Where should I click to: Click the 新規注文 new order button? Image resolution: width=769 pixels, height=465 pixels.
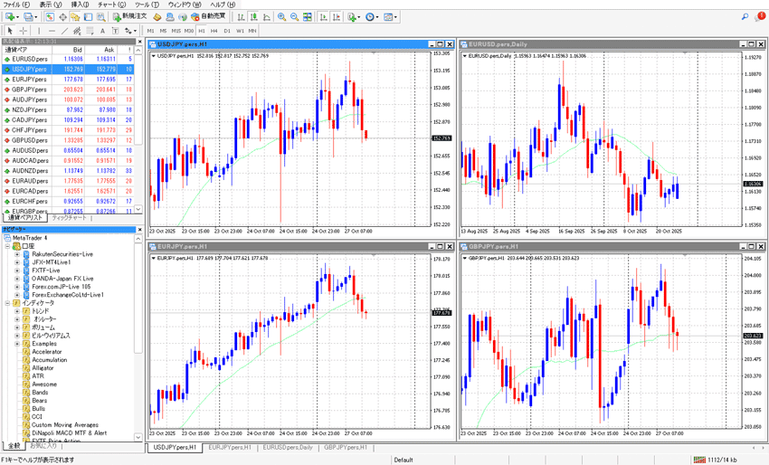[130, 16]
